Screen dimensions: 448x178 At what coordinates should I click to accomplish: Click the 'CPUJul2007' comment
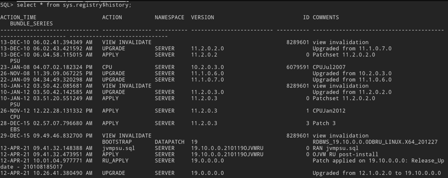(329, 68)
